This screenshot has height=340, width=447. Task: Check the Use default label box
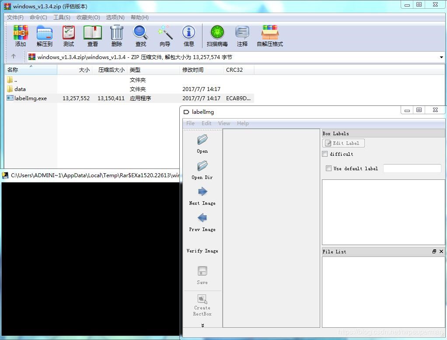click(x=329, y=168)
